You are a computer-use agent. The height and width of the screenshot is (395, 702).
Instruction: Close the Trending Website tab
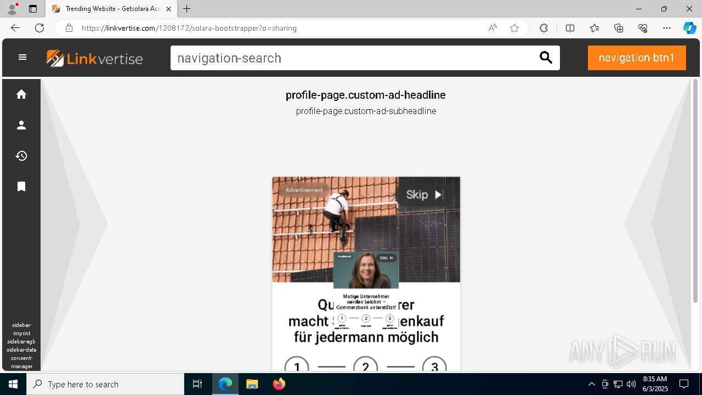coord(168,9)
